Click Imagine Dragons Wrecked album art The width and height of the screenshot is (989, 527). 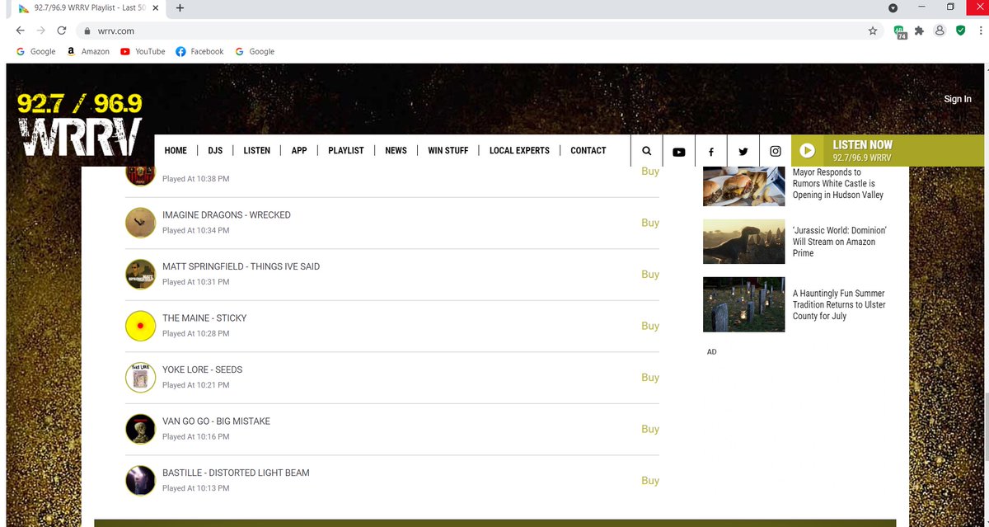pyautogui.click(x=141, y=223)
